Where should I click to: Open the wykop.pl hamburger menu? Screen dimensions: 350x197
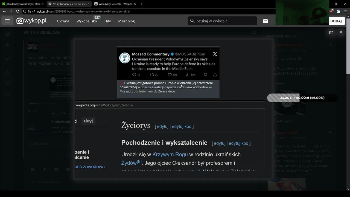point(7,21)
